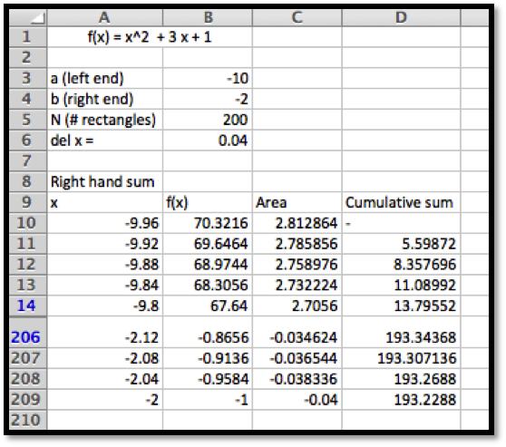Click the N rectangles value 200
Viewport: 506px width, 447px height.
208,120
